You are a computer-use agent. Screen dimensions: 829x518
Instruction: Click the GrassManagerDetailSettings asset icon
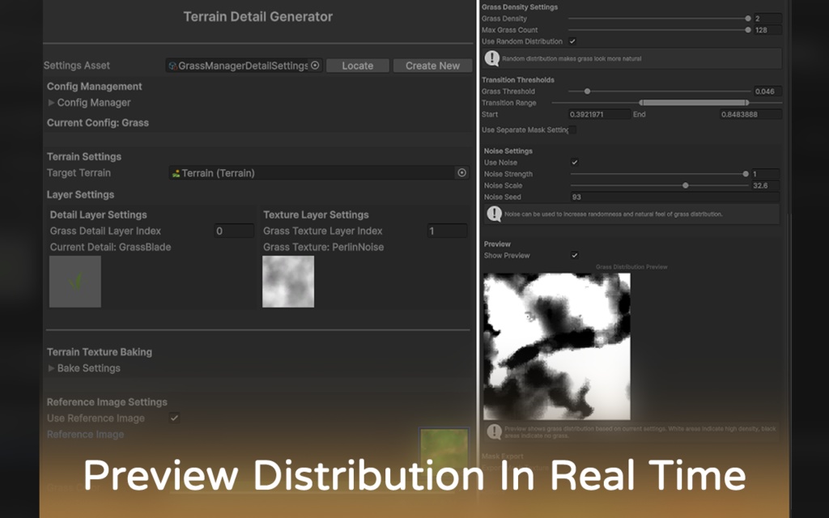(x=172, y=66)
